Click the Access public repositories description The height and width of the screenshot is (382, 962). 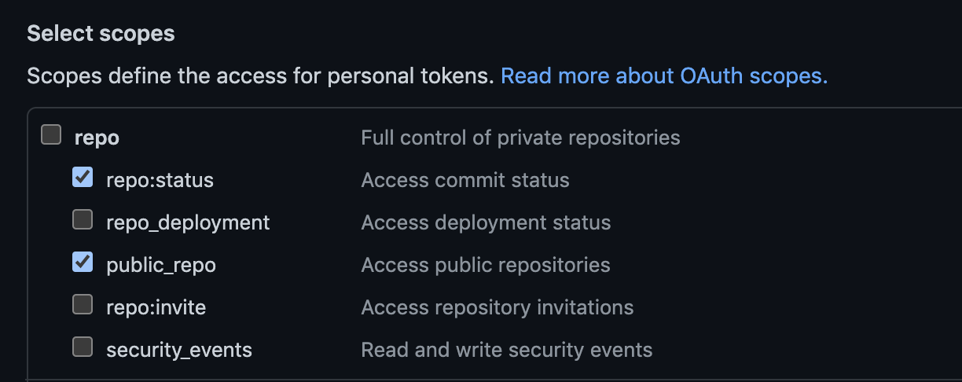(x=486, y=265)
